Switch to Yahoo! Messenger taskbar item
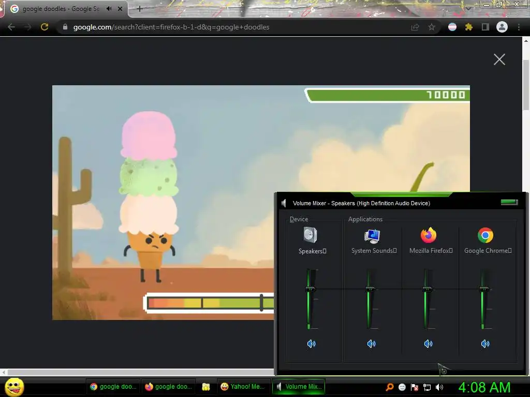Viewport: 530px width, 397px height. click(243, 387)
